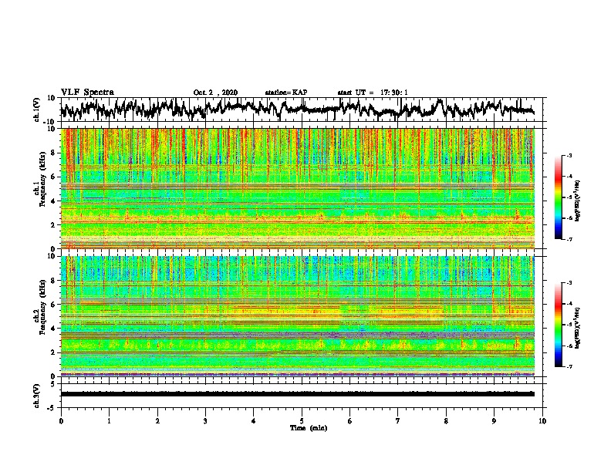Click the "VLF Spectra" plot title
The image size is (611, 472).
(x=87, y=93)
